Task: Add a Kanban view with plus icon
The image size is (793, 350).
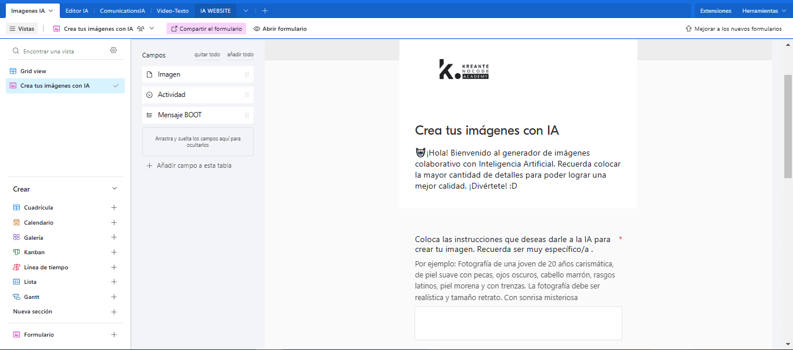Action: [114, 252]
